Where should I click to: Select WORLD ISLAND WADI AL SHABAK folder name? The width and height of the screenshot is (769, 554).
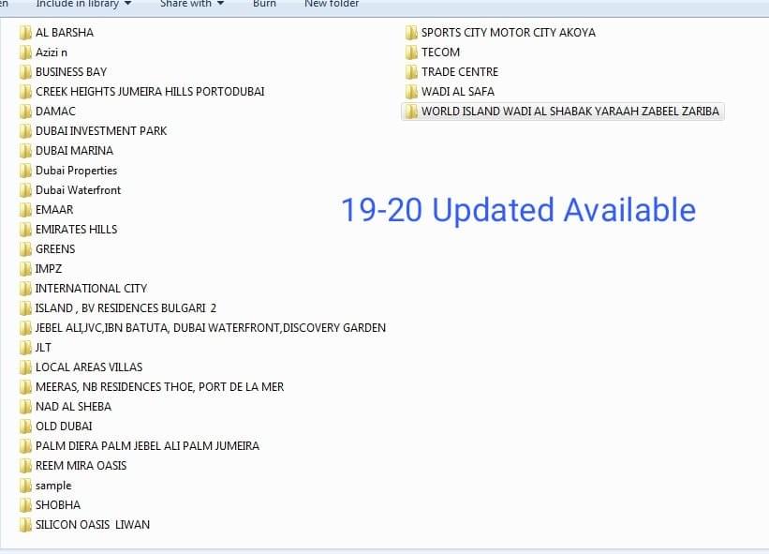pyautogui.click(x=570, y=112)
